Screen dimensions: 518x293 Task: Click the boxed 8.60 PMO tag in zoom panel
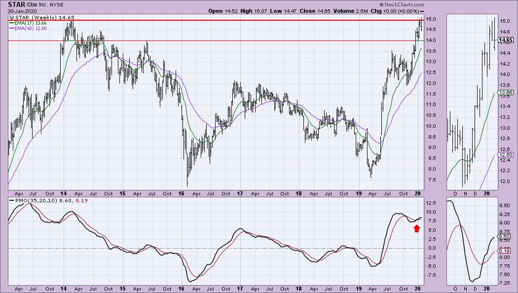(x=505, y=236)
